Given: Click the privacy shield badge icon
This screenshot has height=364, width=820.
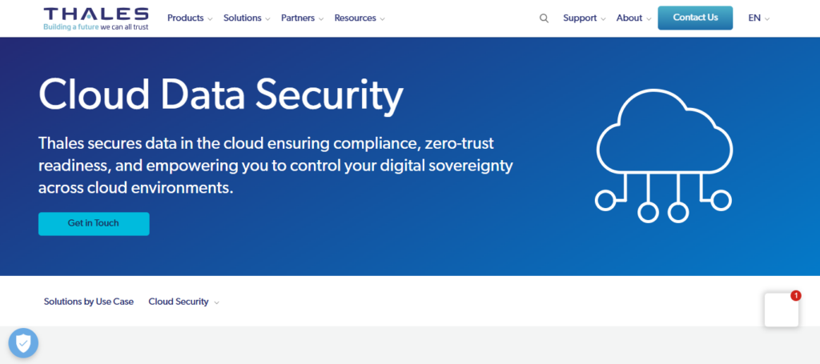Looking at the screenshot, I should (23, 343).
